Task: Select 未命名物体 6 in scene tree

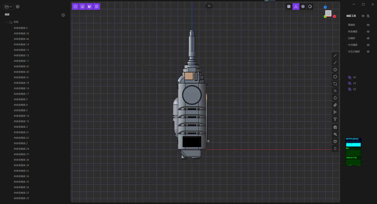Action: [x=21, y=28]
